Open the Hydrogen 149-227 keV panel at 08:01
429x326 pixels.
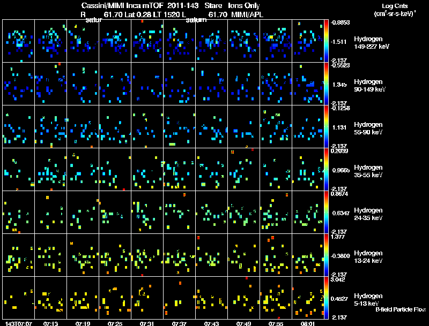tap(308, 41)
